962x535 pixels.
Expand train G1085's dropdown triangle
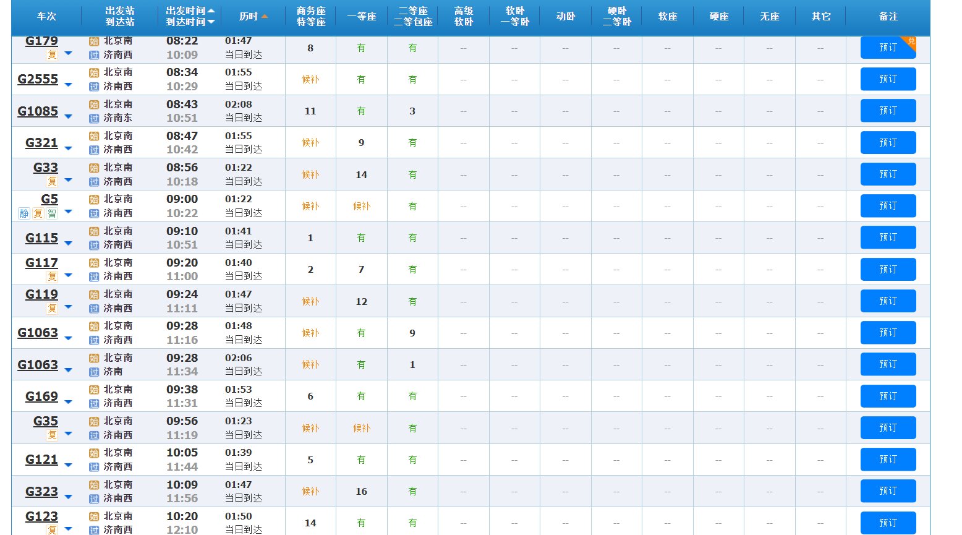click(x=69, y=116)
